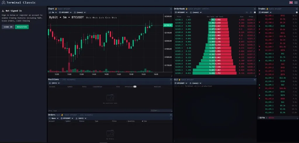Screen dimensions: 299x143
Task: Open the Chart 5m timeframe dropdown
Action: click(53, 12)
